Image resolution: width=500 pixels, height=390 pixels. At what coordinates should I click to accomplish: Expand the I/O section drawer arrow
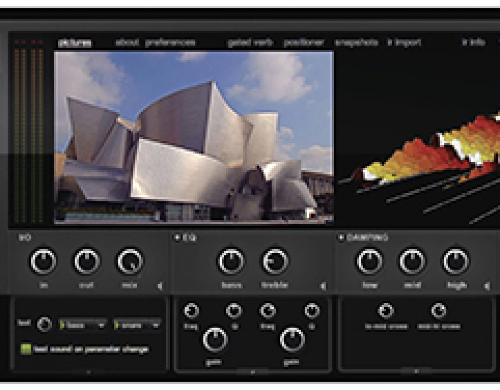(160, 286)
